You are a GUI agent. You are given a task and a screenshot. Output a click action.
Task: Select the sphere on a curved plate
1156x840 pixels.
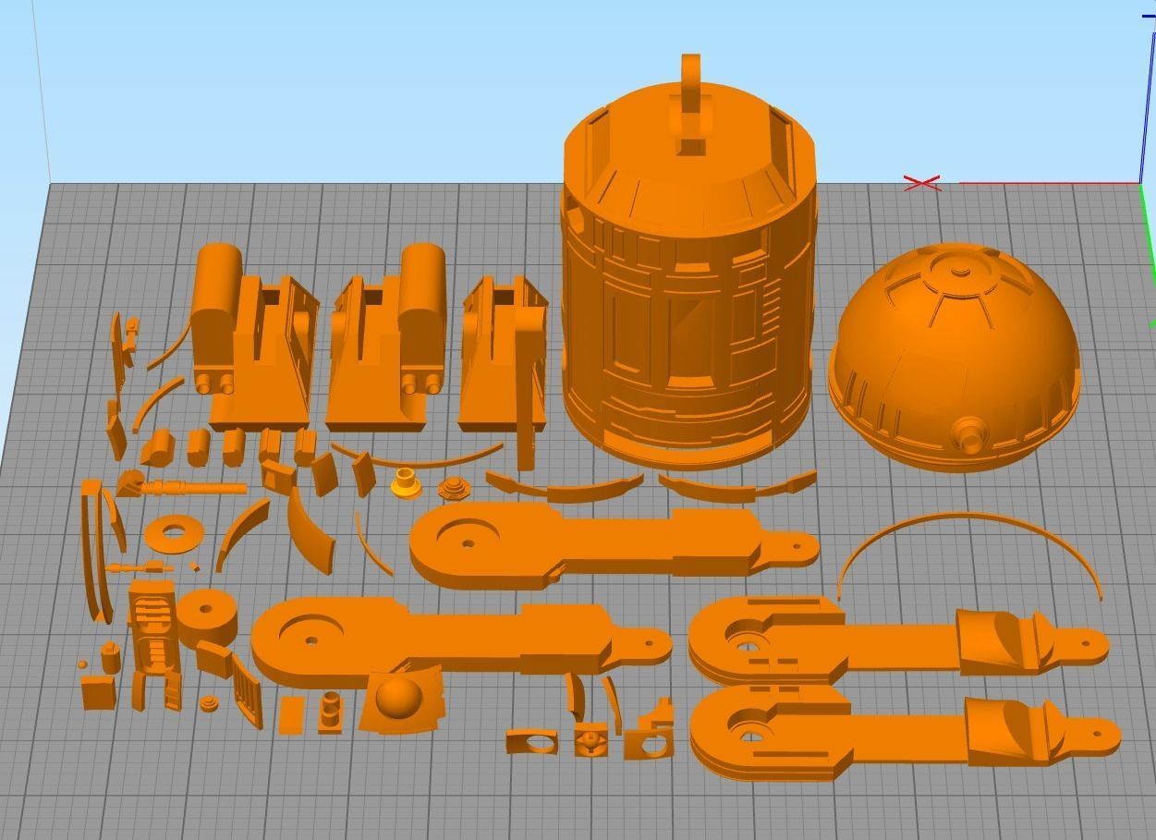pyautogui.click(x=400, y=700)
